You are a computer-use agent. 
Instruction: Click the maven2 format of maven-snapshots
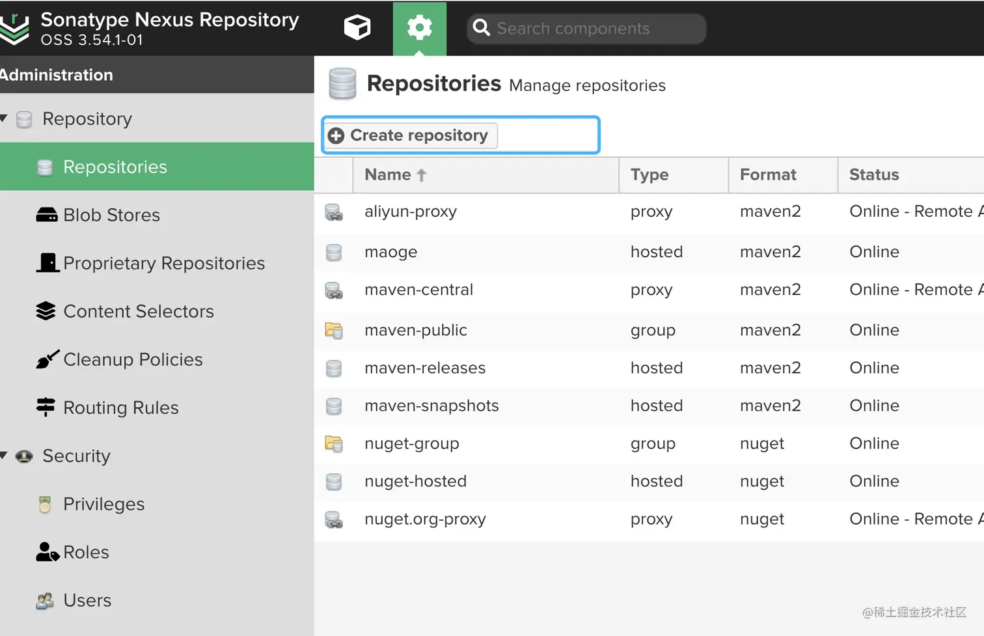coord(771,406)
